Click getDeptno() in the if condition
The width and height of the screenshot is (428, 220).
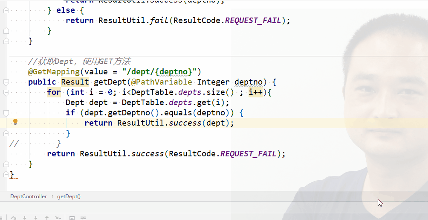tap(133, 113)
